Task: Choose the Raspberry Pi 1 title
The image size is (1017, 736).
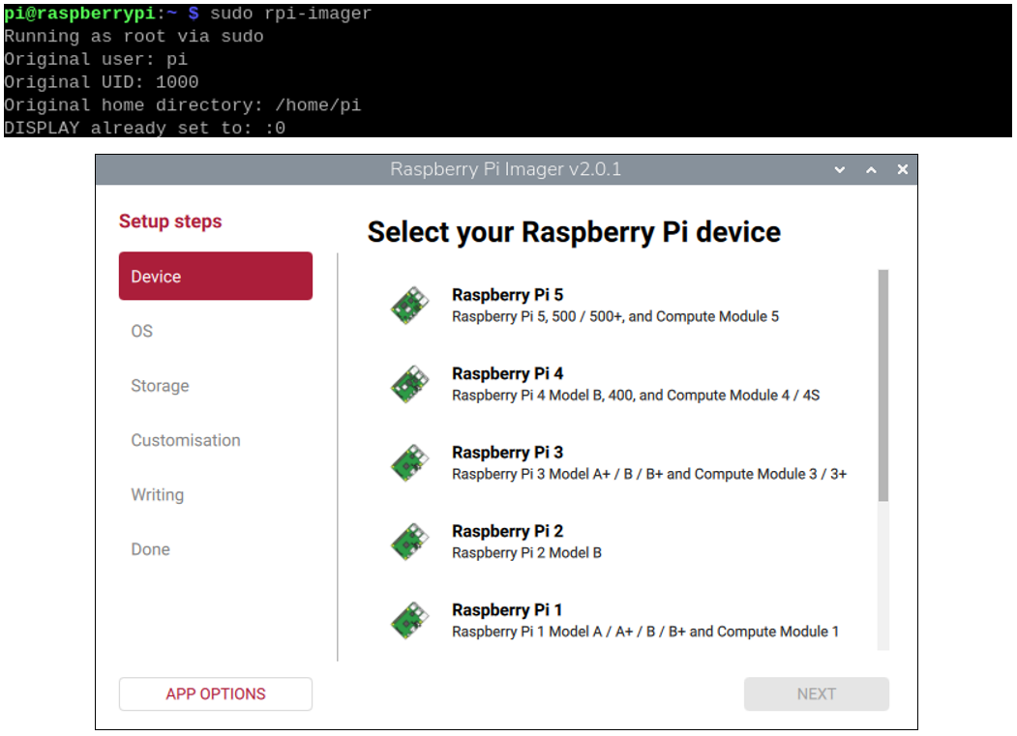Action: point(507,610)
